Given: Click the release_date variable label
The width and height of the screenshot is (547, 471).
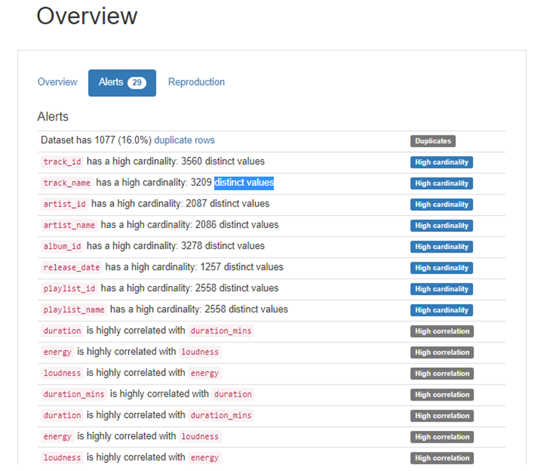Looking at the screenshot, I should tap(71, 267).
